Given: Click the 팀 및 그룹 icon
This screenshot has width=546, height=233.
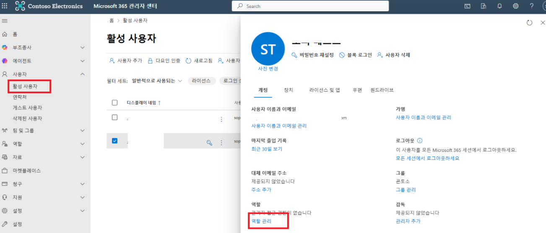Looking at the screenshot, I should click(x=5, y=131).
